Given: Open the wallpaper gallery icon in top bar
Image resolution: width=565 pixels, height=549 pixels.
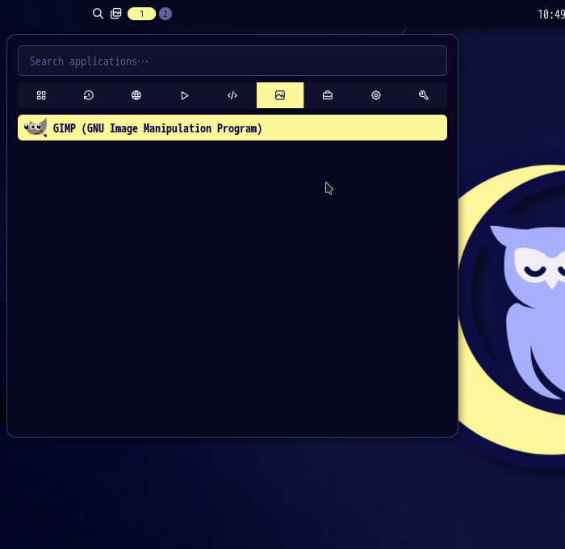Looking at the screenshot, I should tap(115, 14).
